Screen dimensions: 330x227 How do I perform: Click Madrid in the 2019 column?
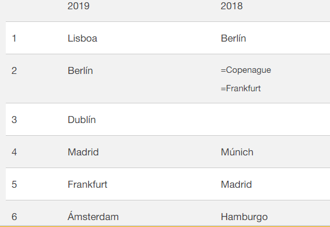[83, 152]
